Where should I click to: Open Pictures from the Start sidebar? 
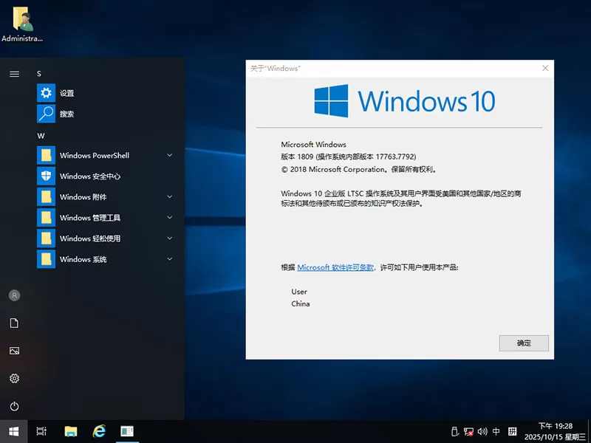point(14,351)
